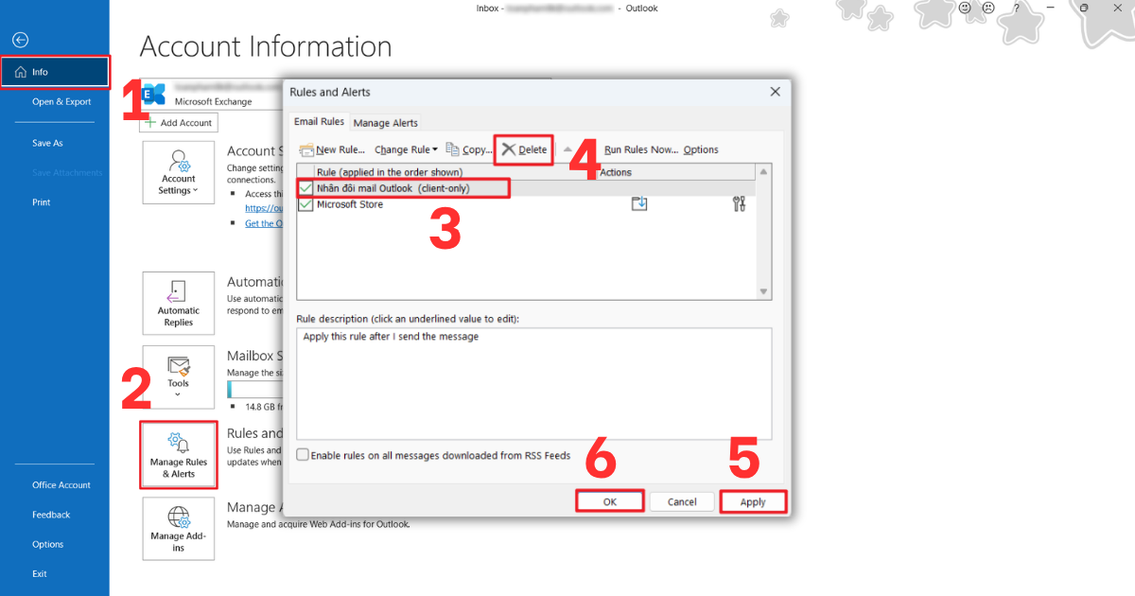Uncheck the Nhân đôi mail Outlook rule checkbox
The height and width of the screenshot is (596, 1135).
[306, 188]
